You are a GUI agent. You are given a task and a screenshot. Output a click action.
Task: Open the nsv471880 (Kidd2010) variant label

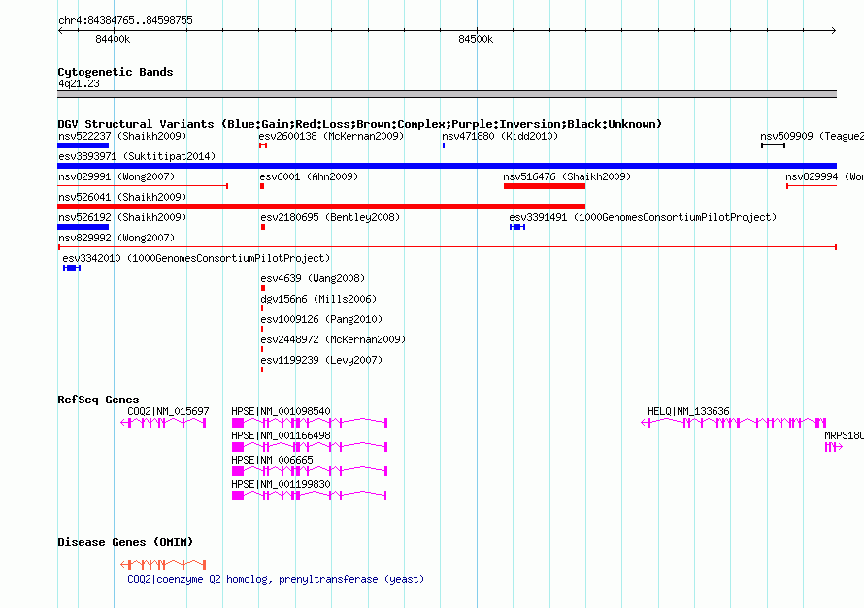tap(500, 136)
